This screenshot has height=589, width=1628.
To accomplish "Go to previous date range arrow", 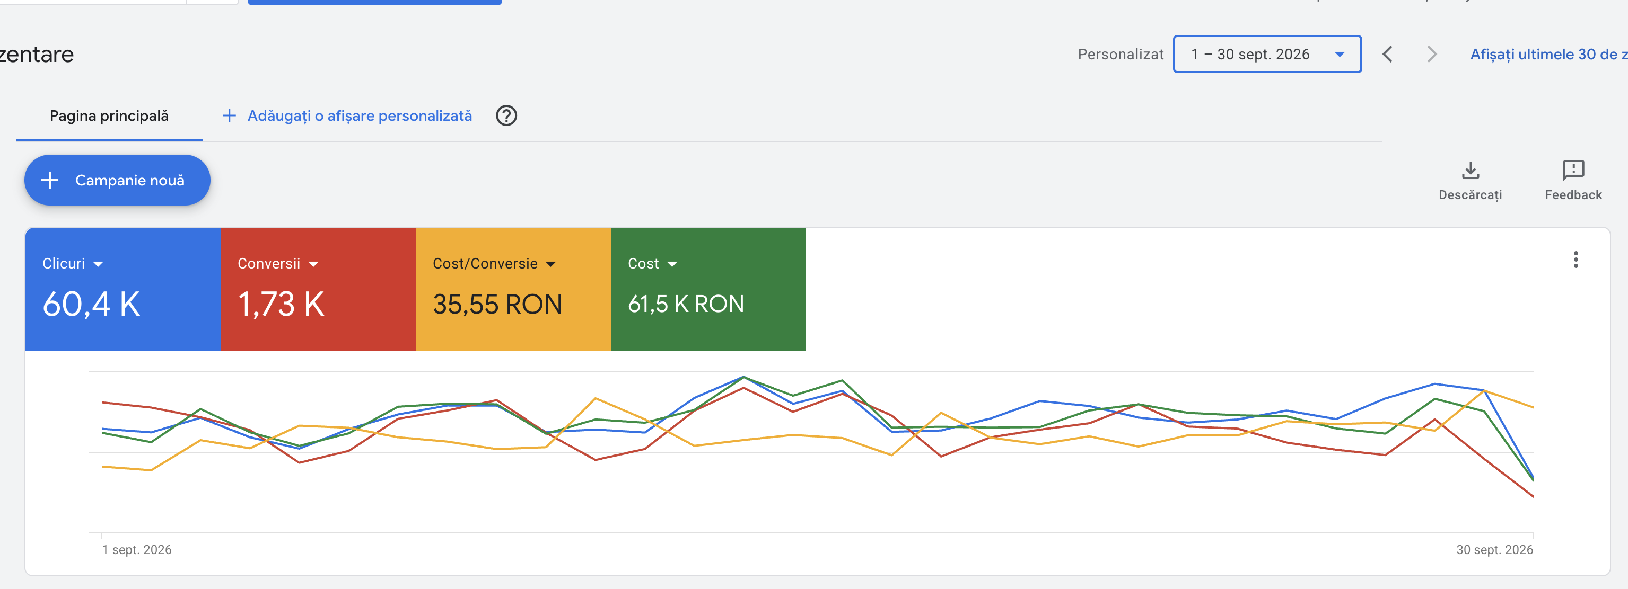I will 1387,54.
